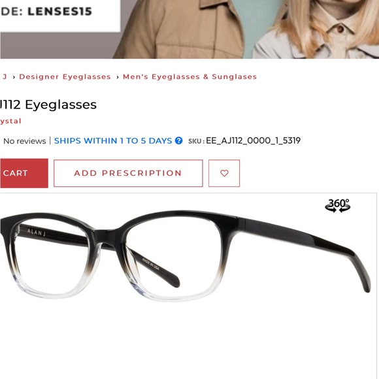The image size is (379, 379).
Task: Go to Men's Eyeglasses & Sunglases breadcrumb
Action: coord(189,76)
